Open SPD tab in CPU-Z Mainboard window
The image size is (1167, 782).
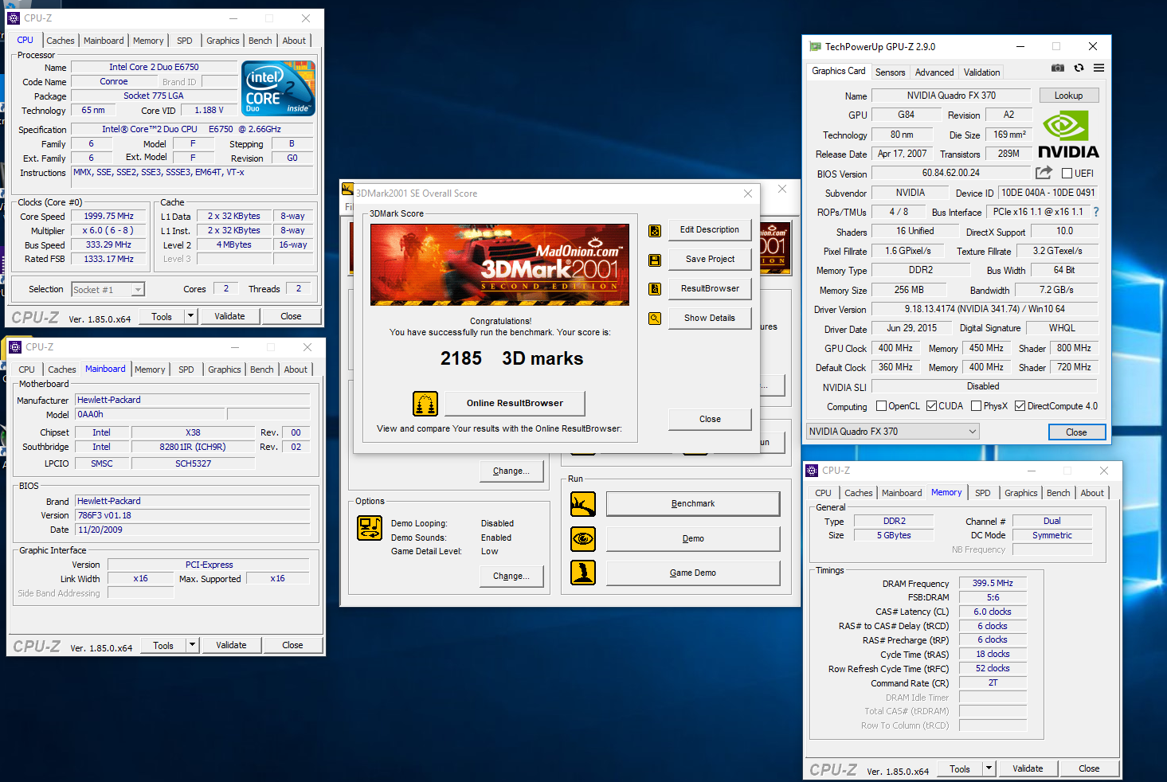[x=186, y=369]
